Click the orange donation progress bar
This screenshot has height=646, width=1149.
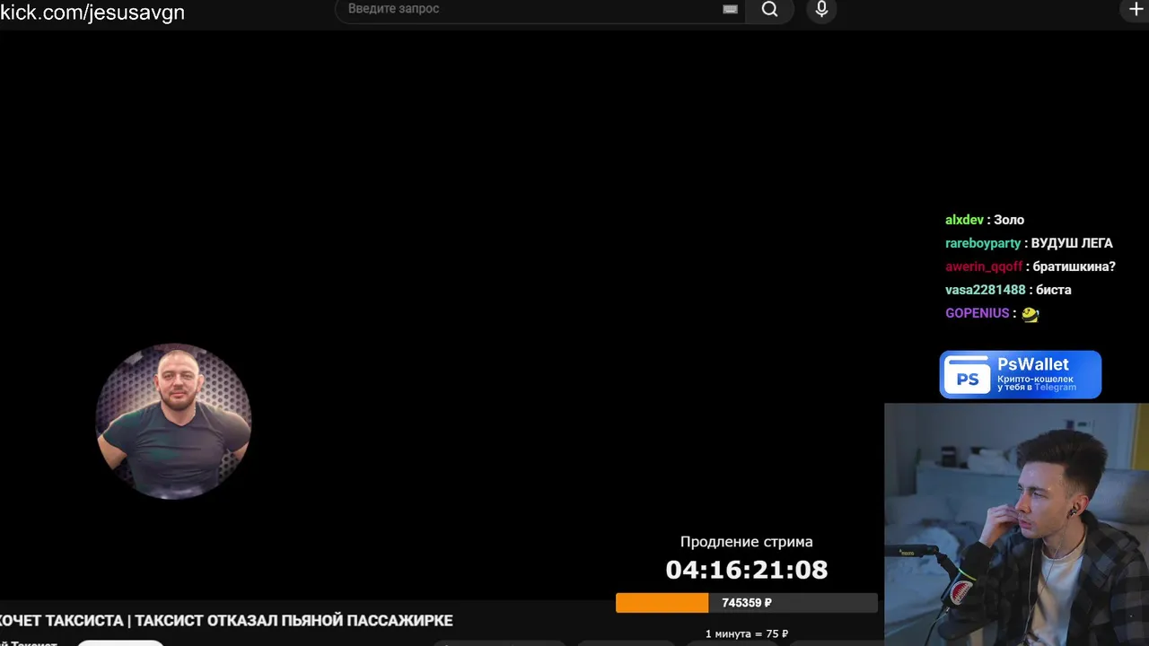pos(746,603)
